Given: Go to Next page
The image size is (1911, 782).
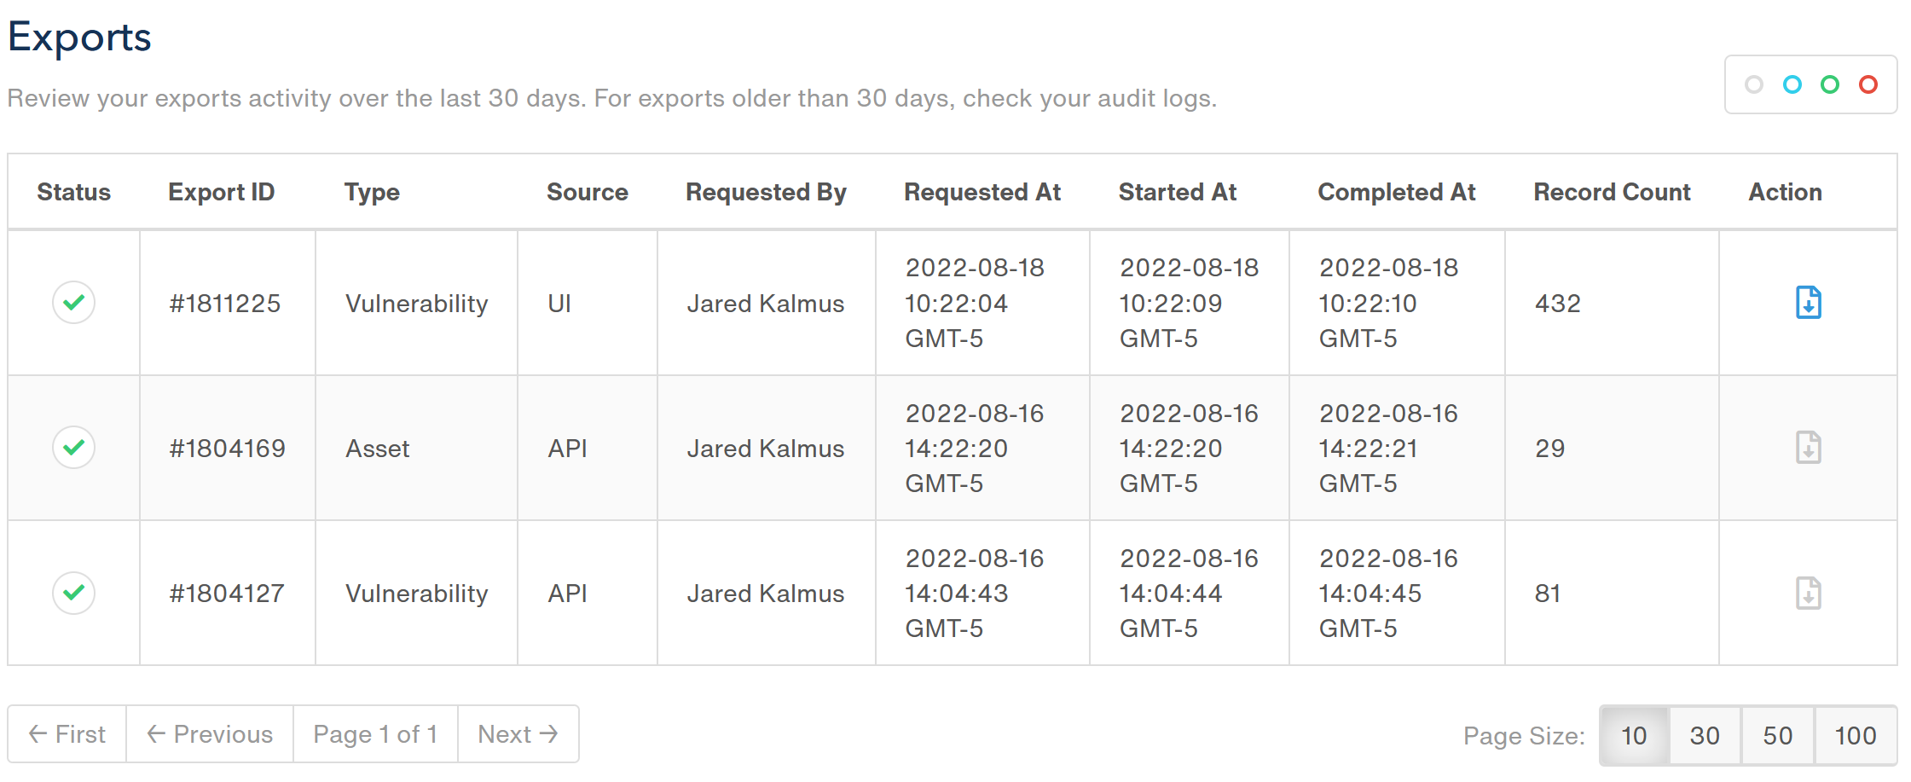Looking at the screenshot, I should coord(518,734).
